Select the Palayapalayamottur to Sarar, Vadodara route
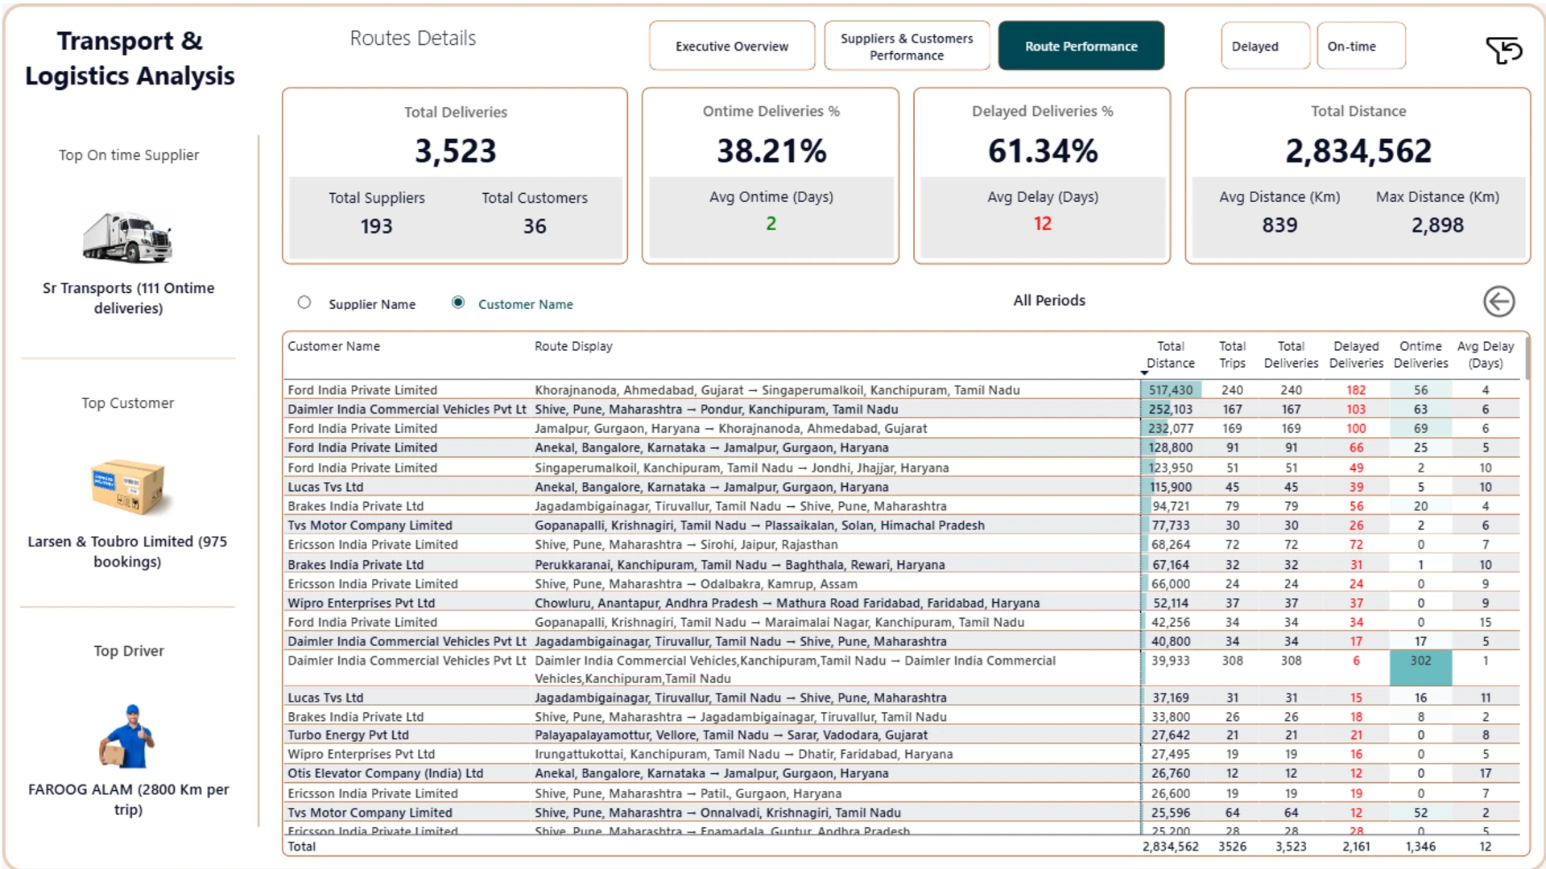This screenshot has height=869, width=1546. [902, 735]
